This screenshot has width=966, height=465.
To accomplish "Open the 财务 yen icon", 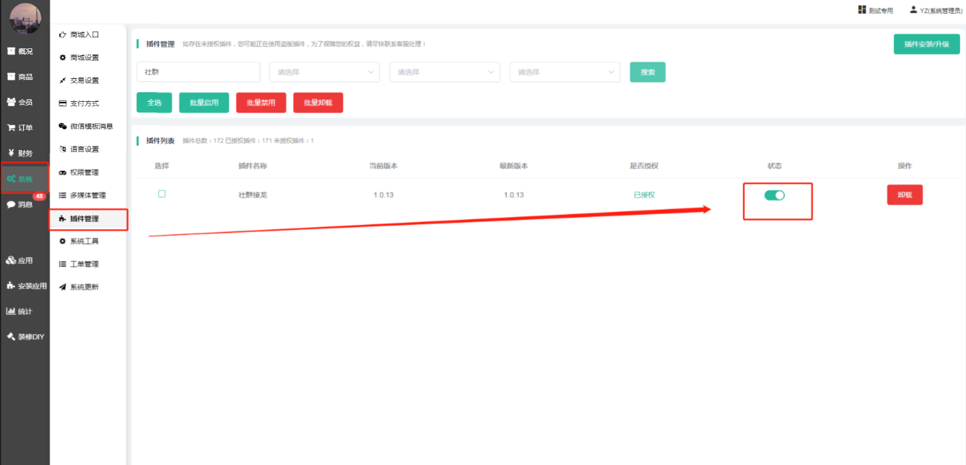I will click(11, 153).
